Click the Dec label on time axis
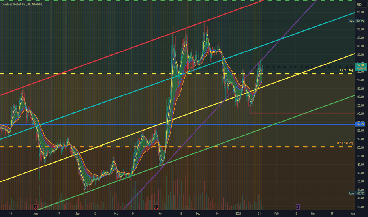The width and height of the screenshot is (368, 217). pyautogui.click(x=198, y=213)
